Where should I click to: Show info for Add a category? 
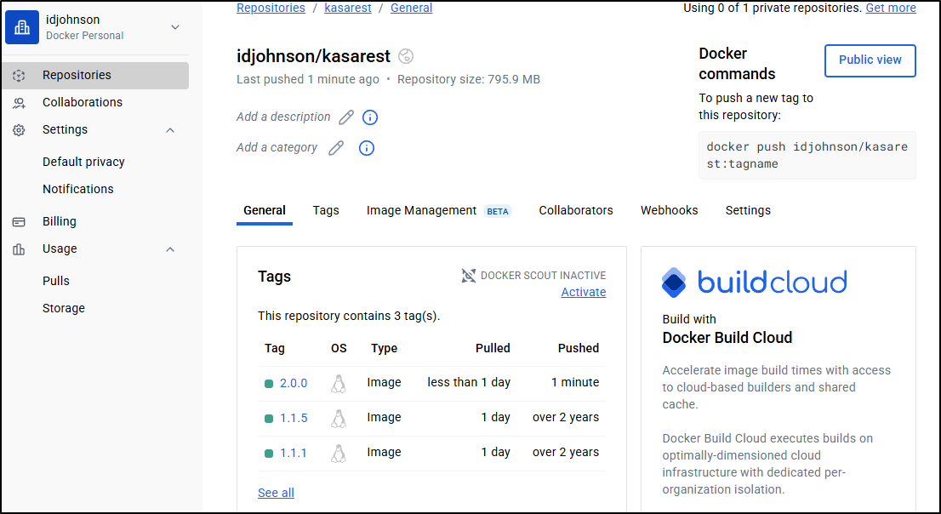coord(367,148)
